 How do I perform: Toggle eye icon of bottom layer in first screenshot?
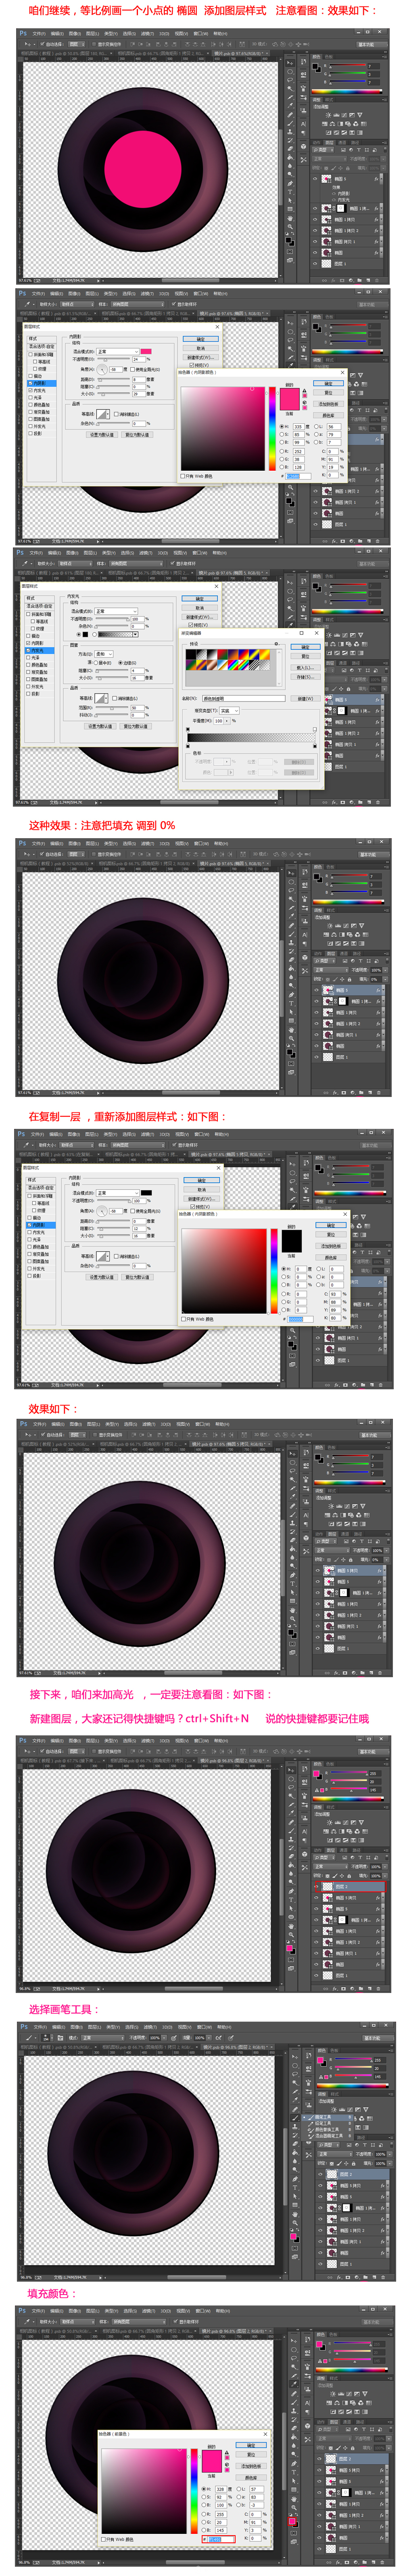(x=315, y=264)
